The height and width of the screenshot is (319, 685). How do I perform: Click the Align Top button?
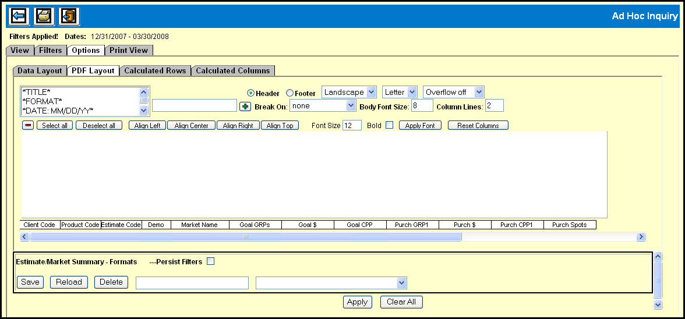(280, 126)
